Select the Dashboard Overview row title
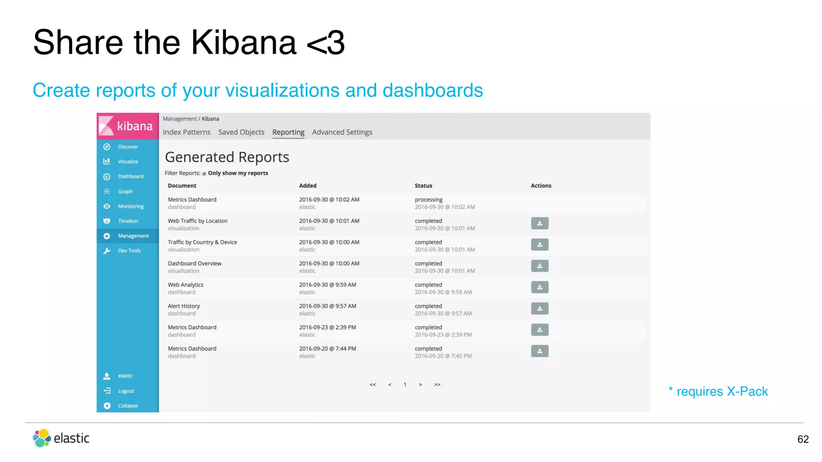Viewport: 822px width, 462px height. 195,263
